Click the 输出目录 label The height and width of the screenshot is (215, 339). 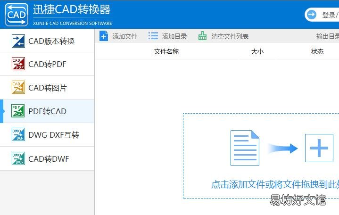click(x=328, y=36)
